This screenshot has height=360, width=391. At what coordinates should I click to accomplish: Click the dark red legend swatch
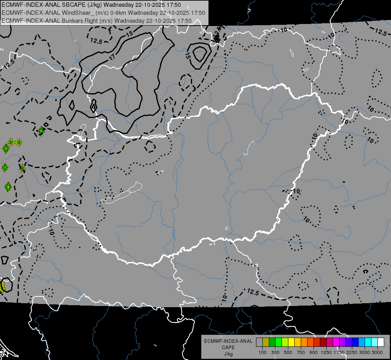click(323, 342)
